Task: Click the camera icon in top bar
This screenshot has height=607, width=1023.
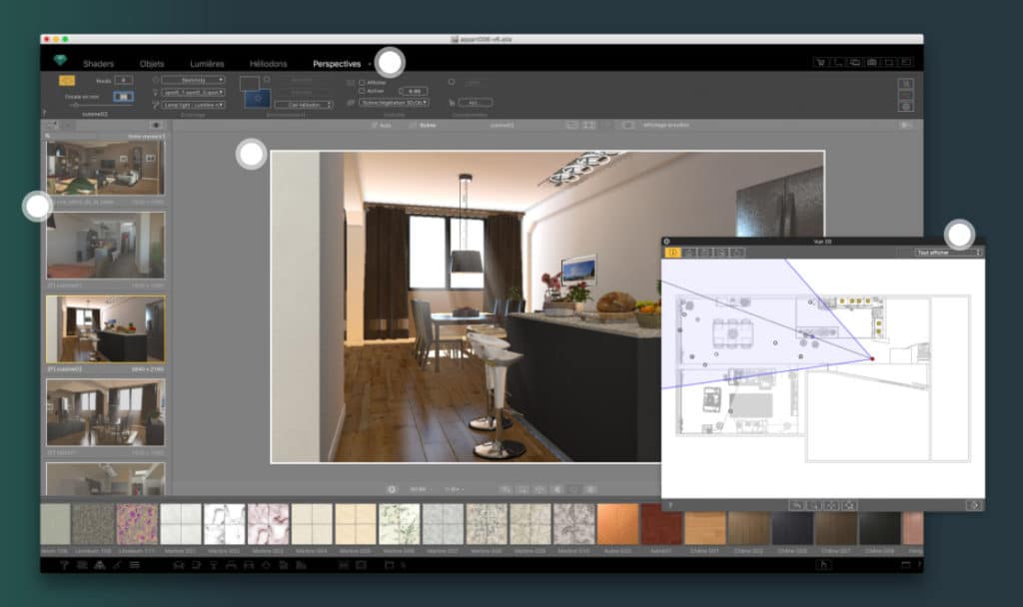Action: 871,62
